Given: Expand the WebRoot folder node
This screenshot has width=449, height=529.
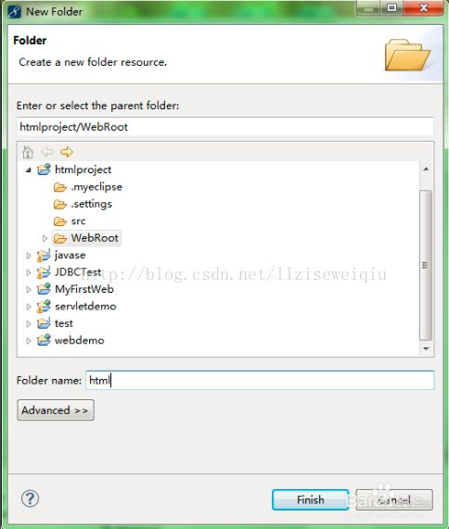Looking at the screenshot, I should tap(45, 238).
